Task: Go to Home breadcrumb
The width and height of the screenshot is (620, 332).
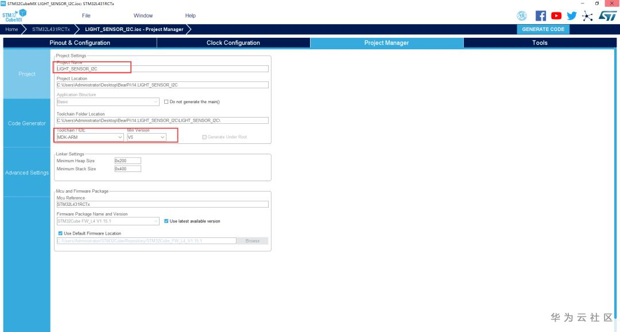Action: tap(11, 29)
